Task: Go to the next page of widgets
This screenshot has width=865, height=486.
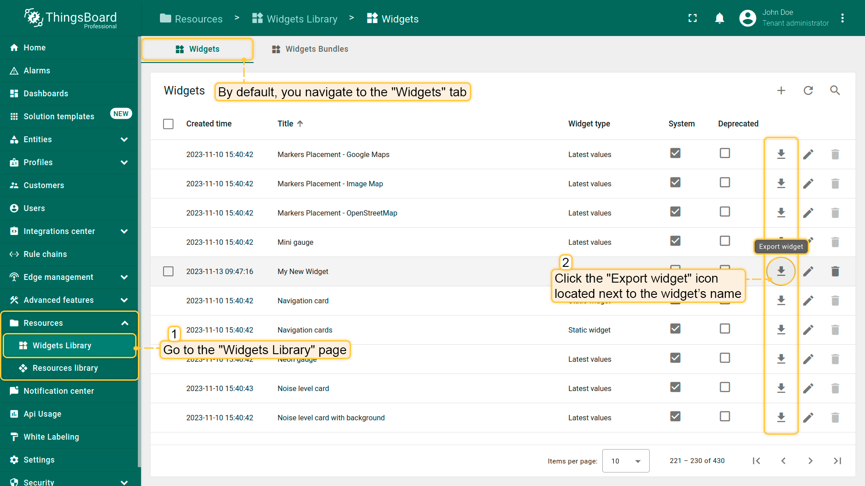Action: point(810,461)
